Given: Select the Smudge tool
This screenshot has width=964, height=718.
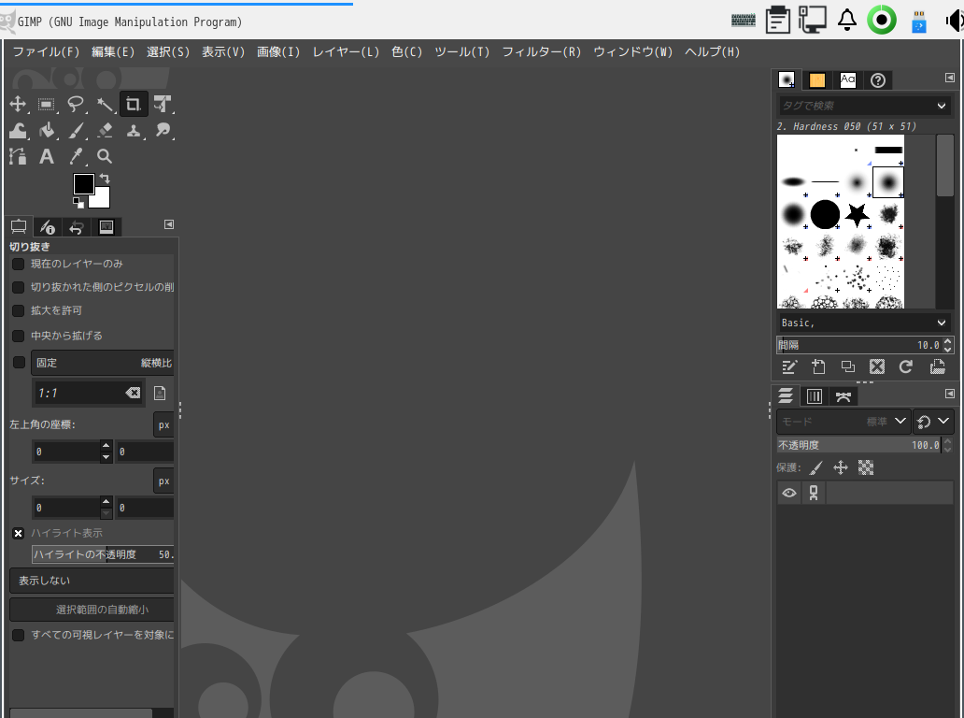Looking at the screenshot, I should (163, 131).
